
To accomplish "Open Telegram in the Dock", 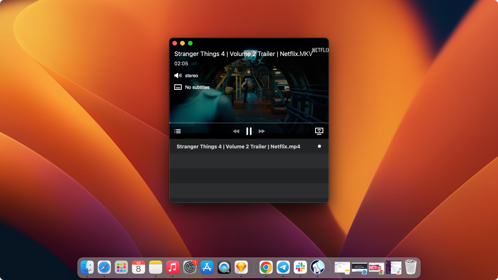I will tap(283, 267).
